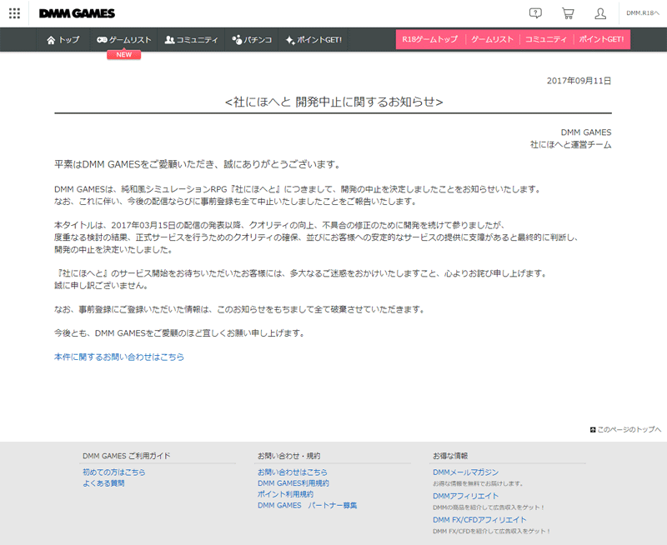This screenshot has height=545, width=667.
Task: Click 社にほへと運営チーム signature text
Action: pos(570,145)
